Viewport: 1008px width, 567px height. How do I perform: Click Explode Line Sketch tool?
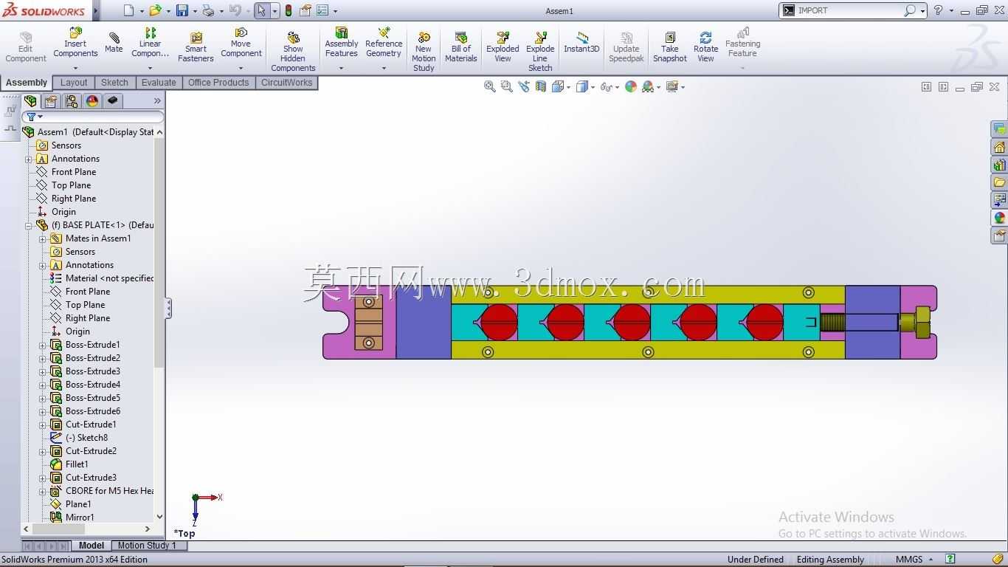tap(540, 52)
